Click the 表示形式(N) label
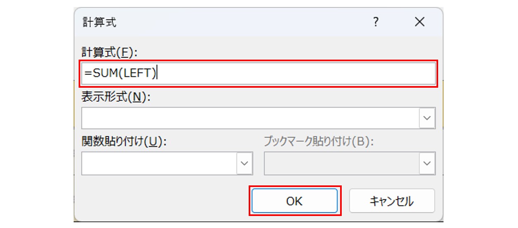 116,97
